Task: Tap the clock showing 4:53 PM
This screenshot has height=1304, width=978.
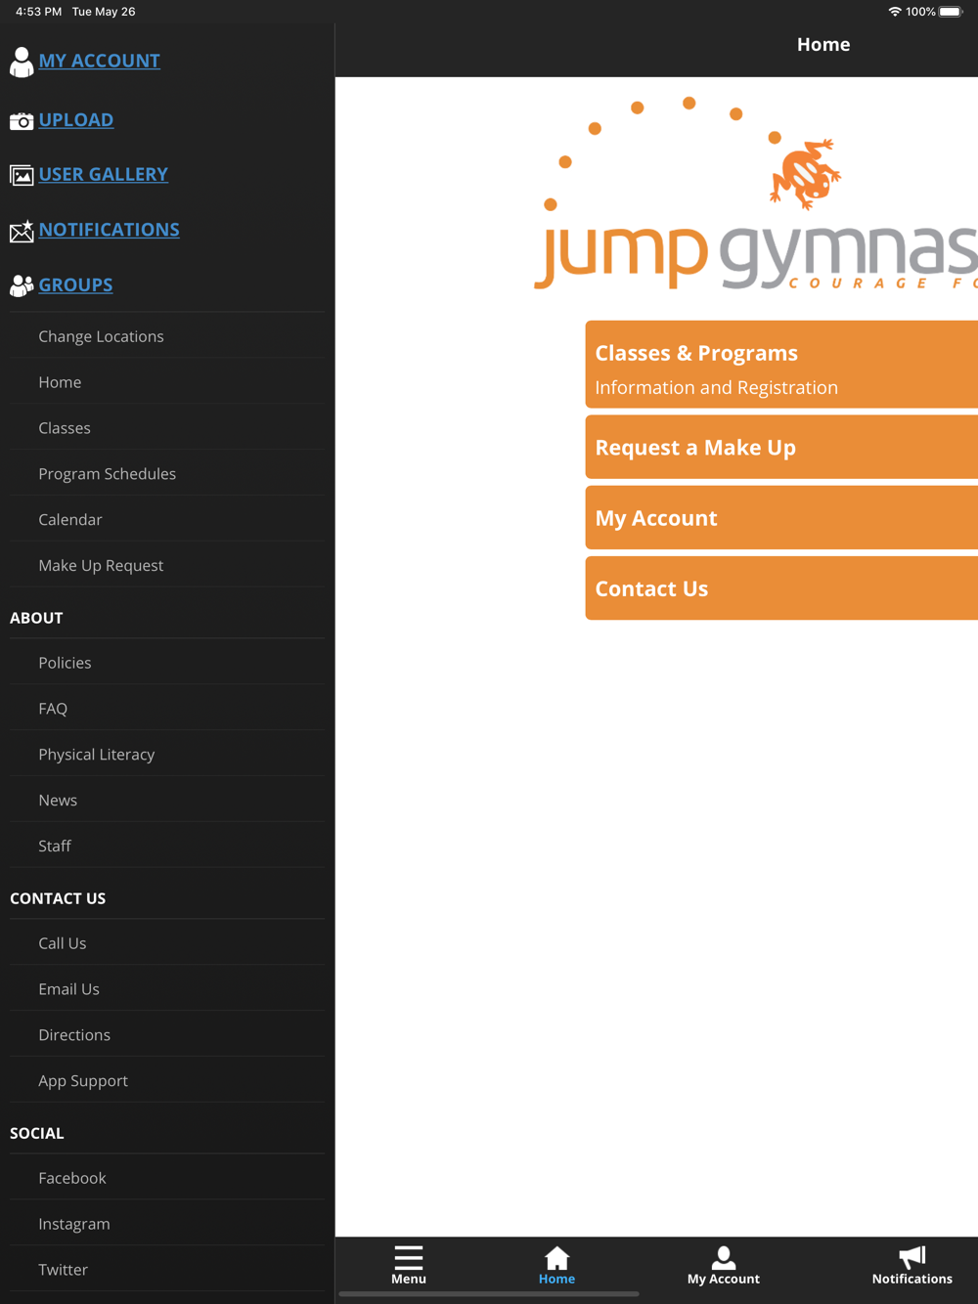Action: click(38, 12)
